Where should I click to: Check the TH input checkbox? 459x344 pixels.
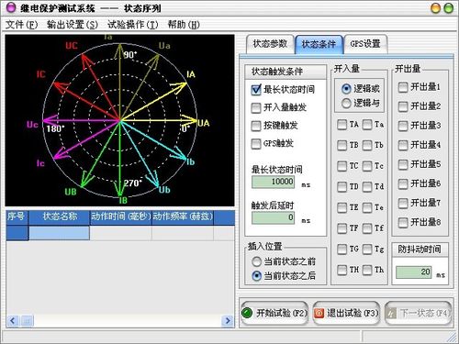[341, 270]
